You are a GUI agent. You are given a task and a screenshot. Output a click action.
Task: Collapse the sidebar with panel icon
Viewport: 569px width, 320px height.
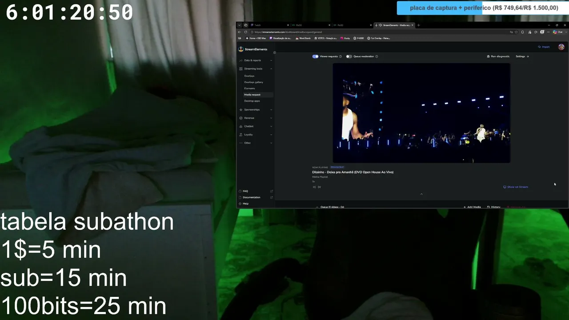pyautogui.click(x=274, y=52)
